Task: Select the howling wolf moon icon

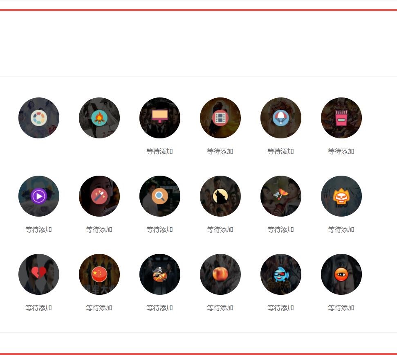Action: [220, 196]
